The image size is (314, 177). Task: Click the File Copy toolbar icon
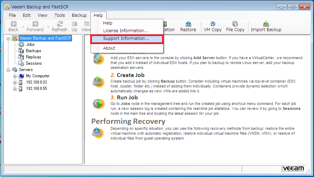click(x=235, y=24)
